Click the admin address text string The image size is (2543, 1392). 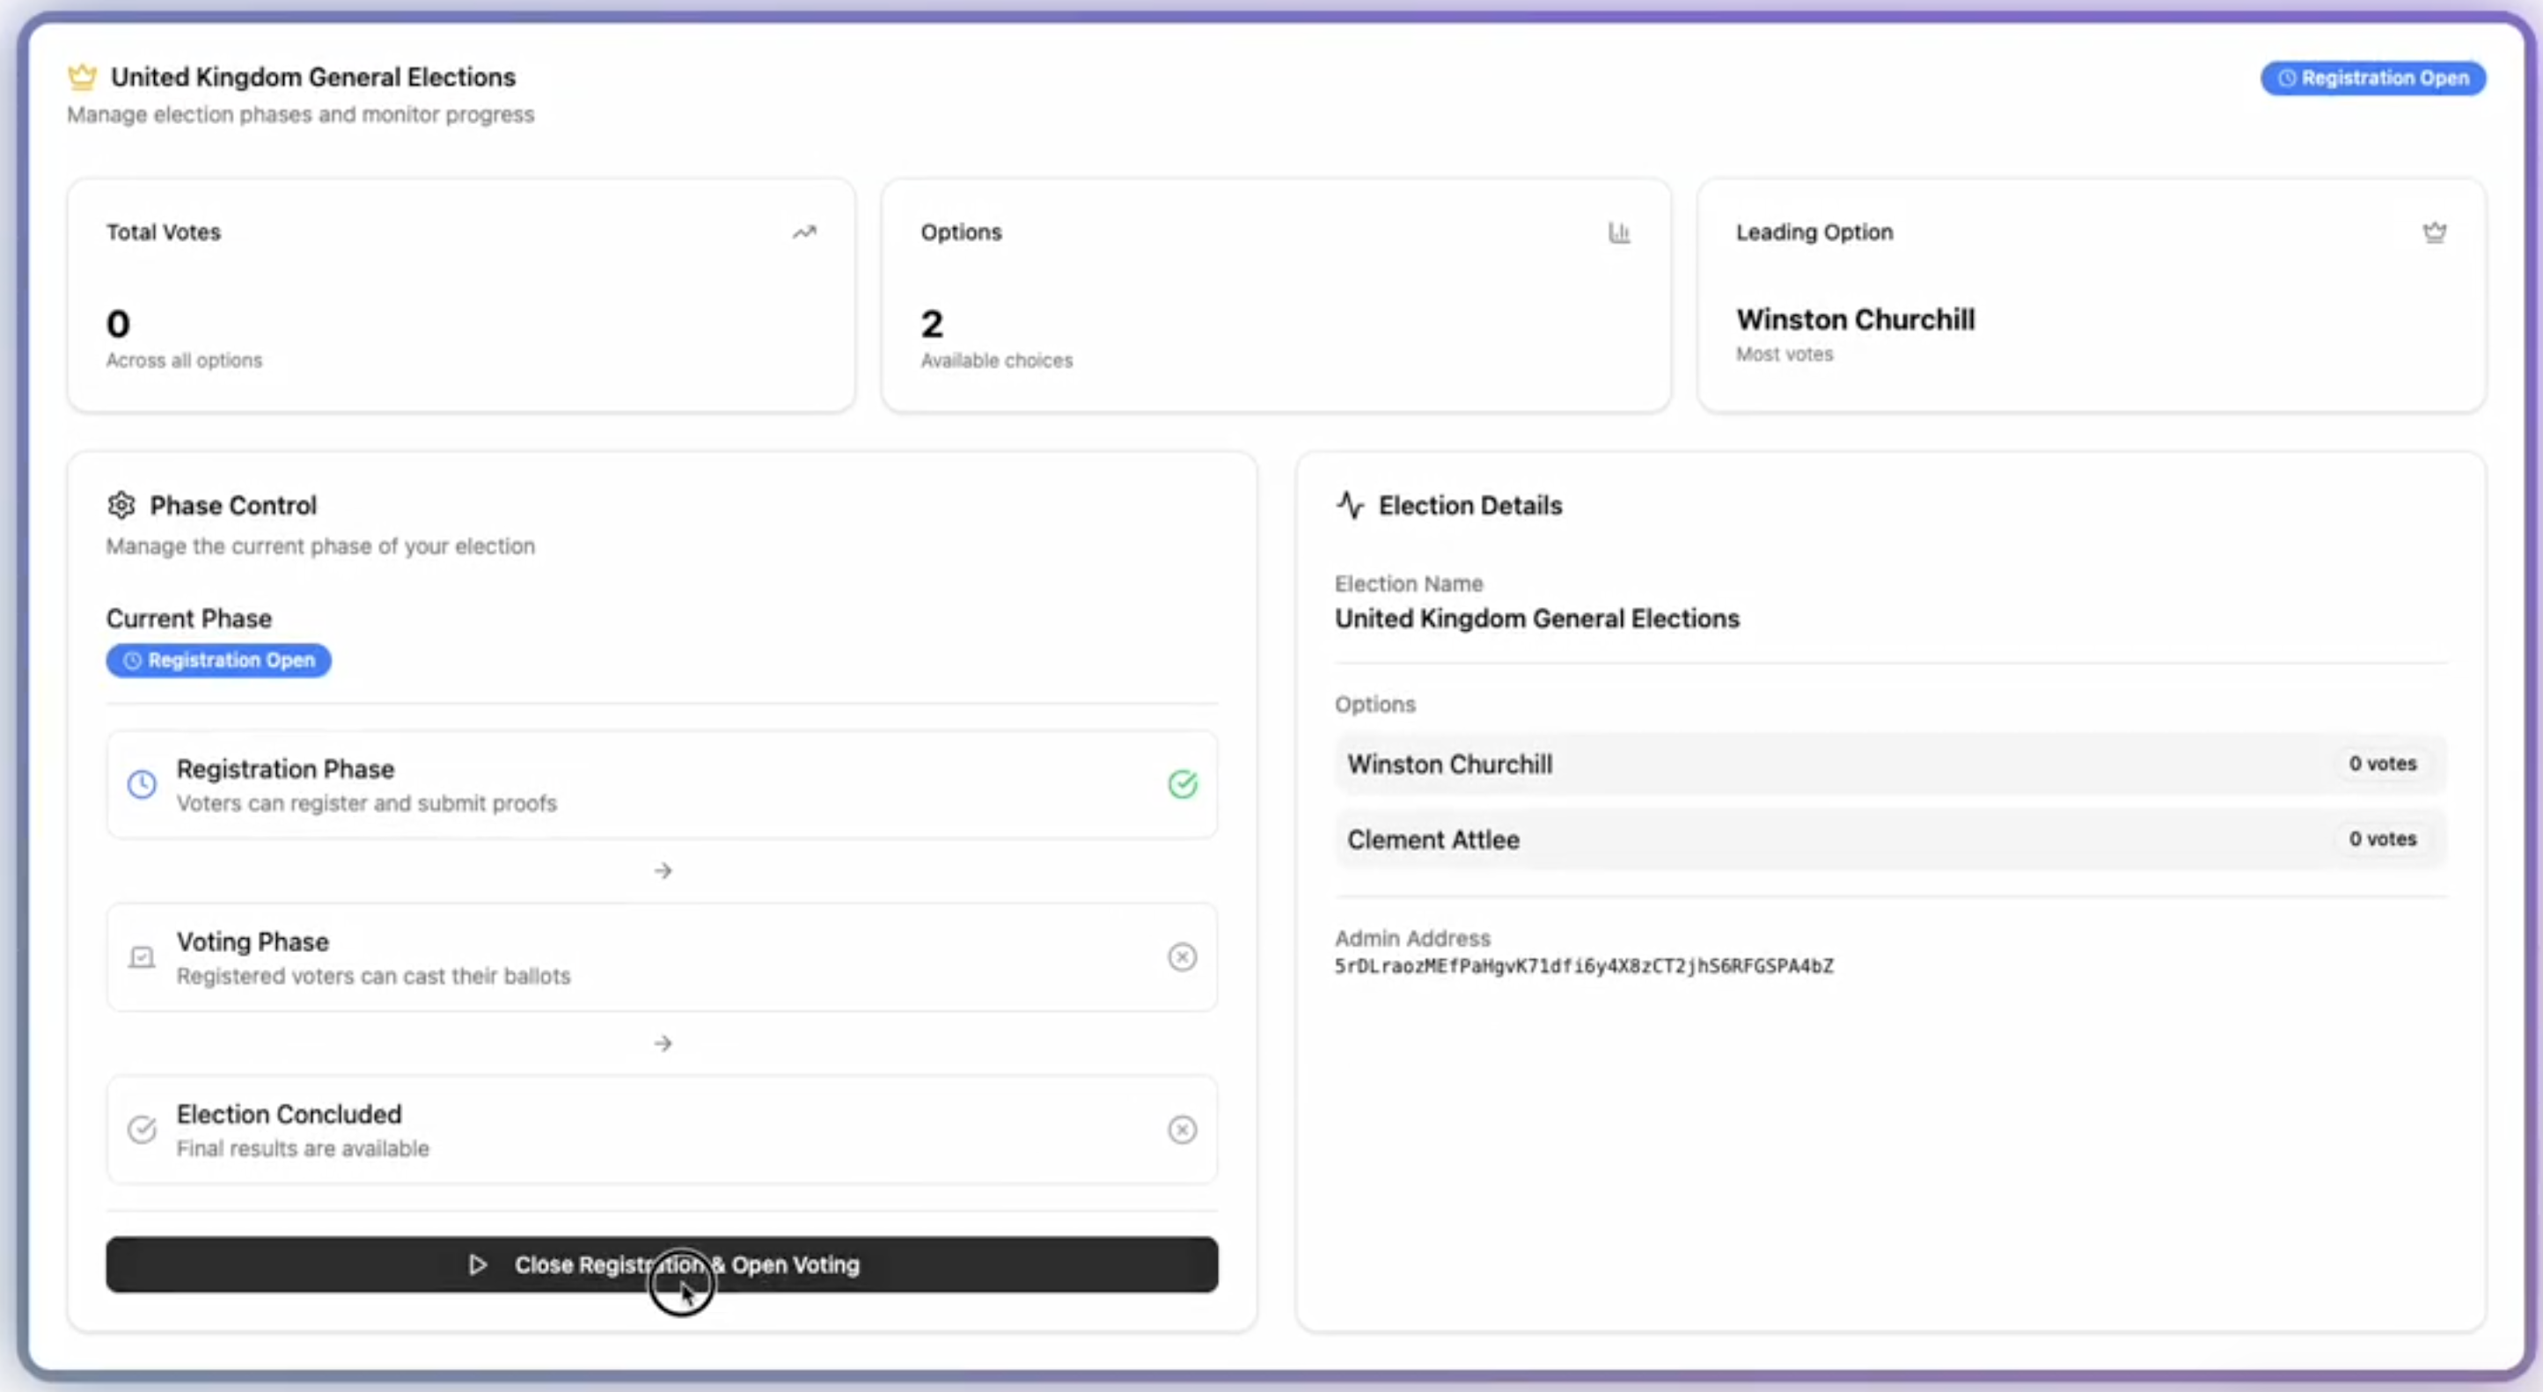coord(1584,966)
